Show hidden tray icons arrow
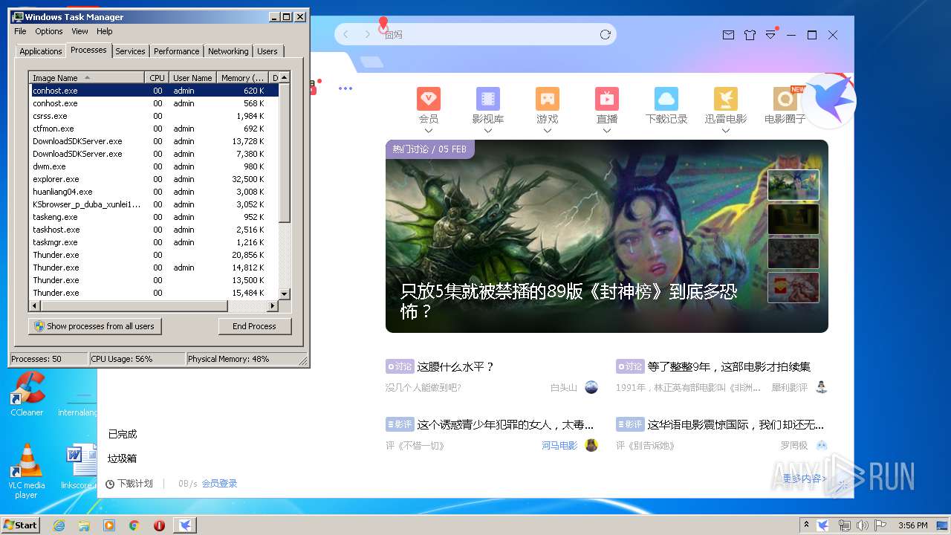This screenshot has width=951, height=535. (806, 525)
